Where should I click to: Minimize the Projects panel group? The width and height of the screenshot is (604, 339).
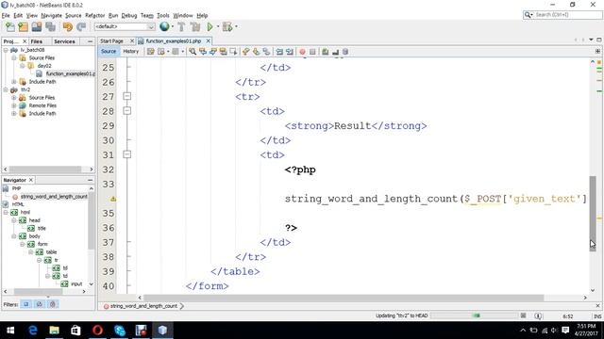click(x=91, y=41)
